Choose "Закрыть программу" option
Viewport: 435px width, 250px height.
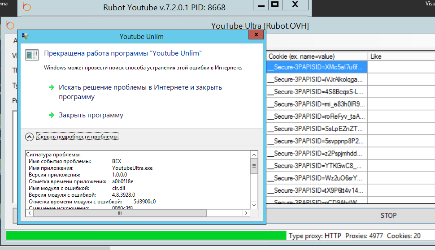91,115
